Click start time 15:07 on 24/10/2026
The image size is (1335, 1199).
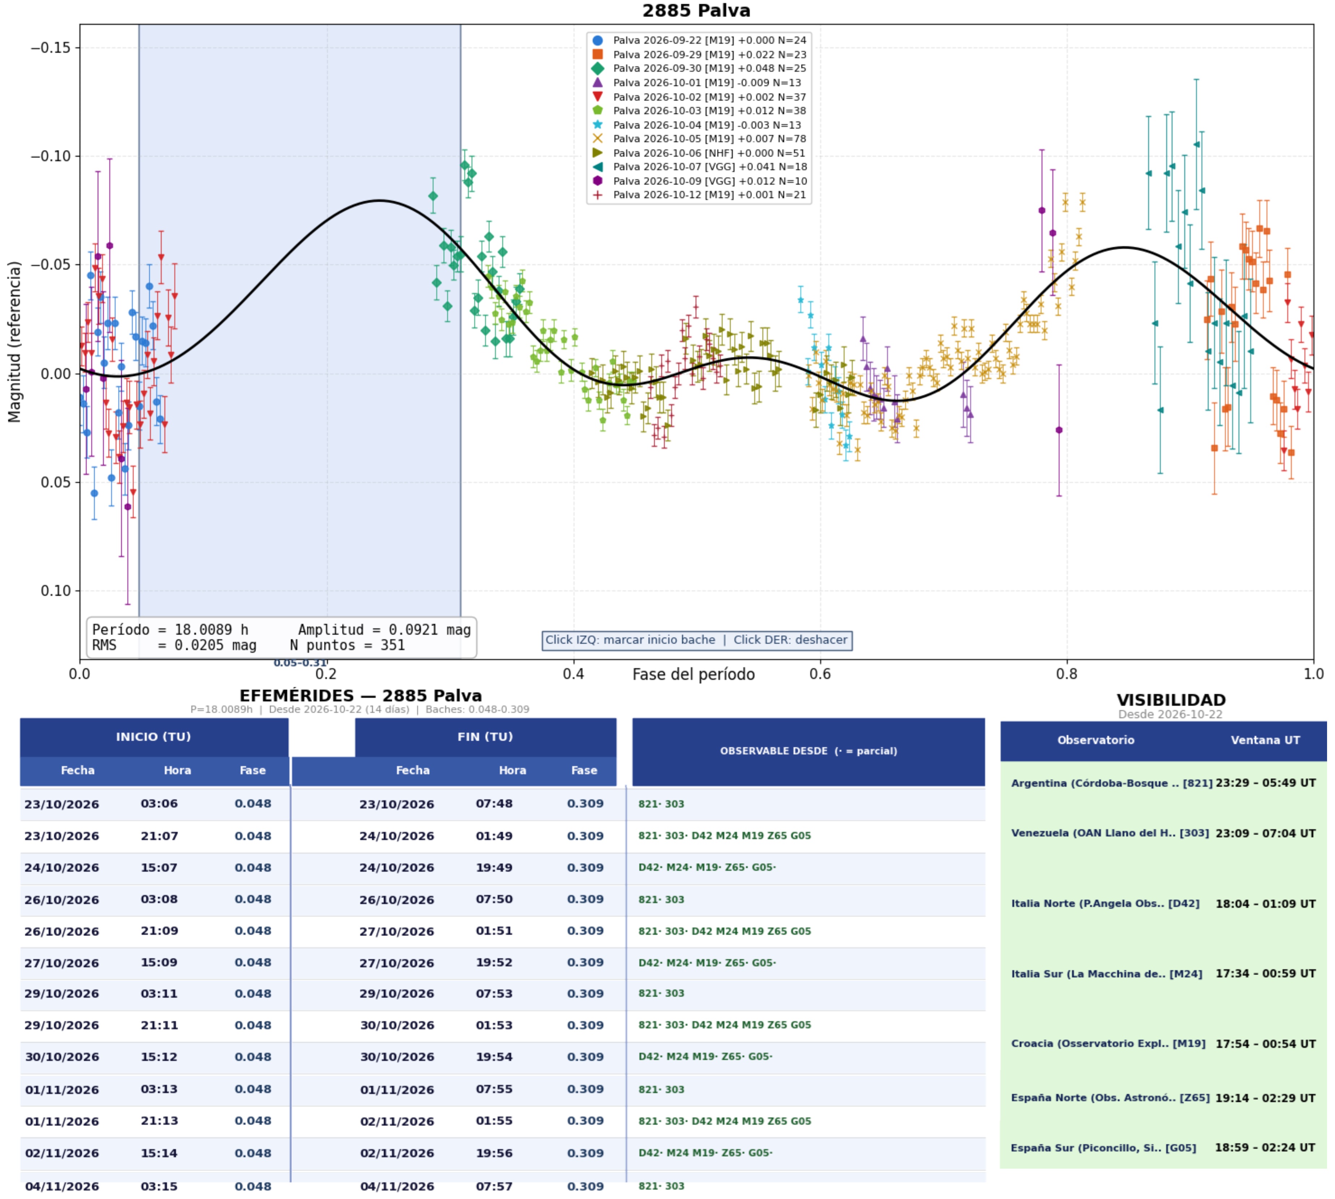(x=159, y=868)
